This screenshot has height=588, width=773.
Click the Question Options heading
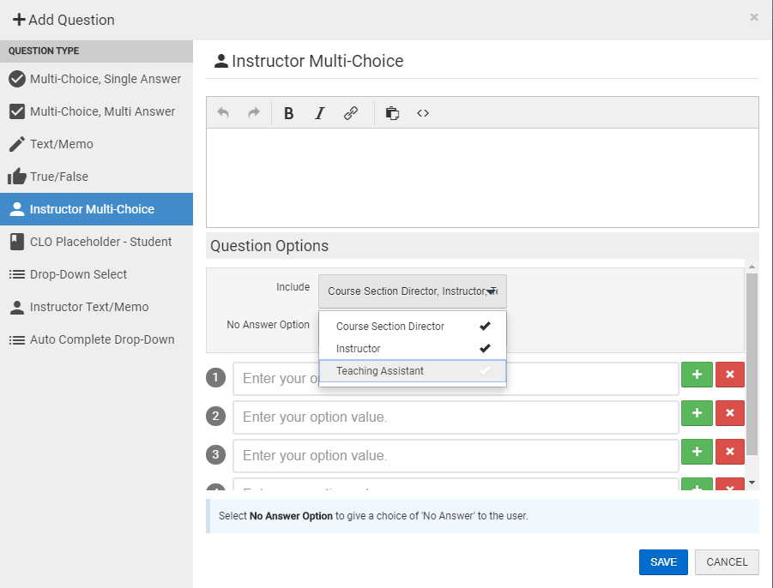click(269, 246)
